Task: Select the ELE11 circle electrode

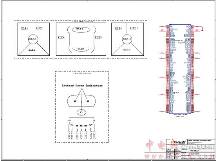Action: click(127, 39)
